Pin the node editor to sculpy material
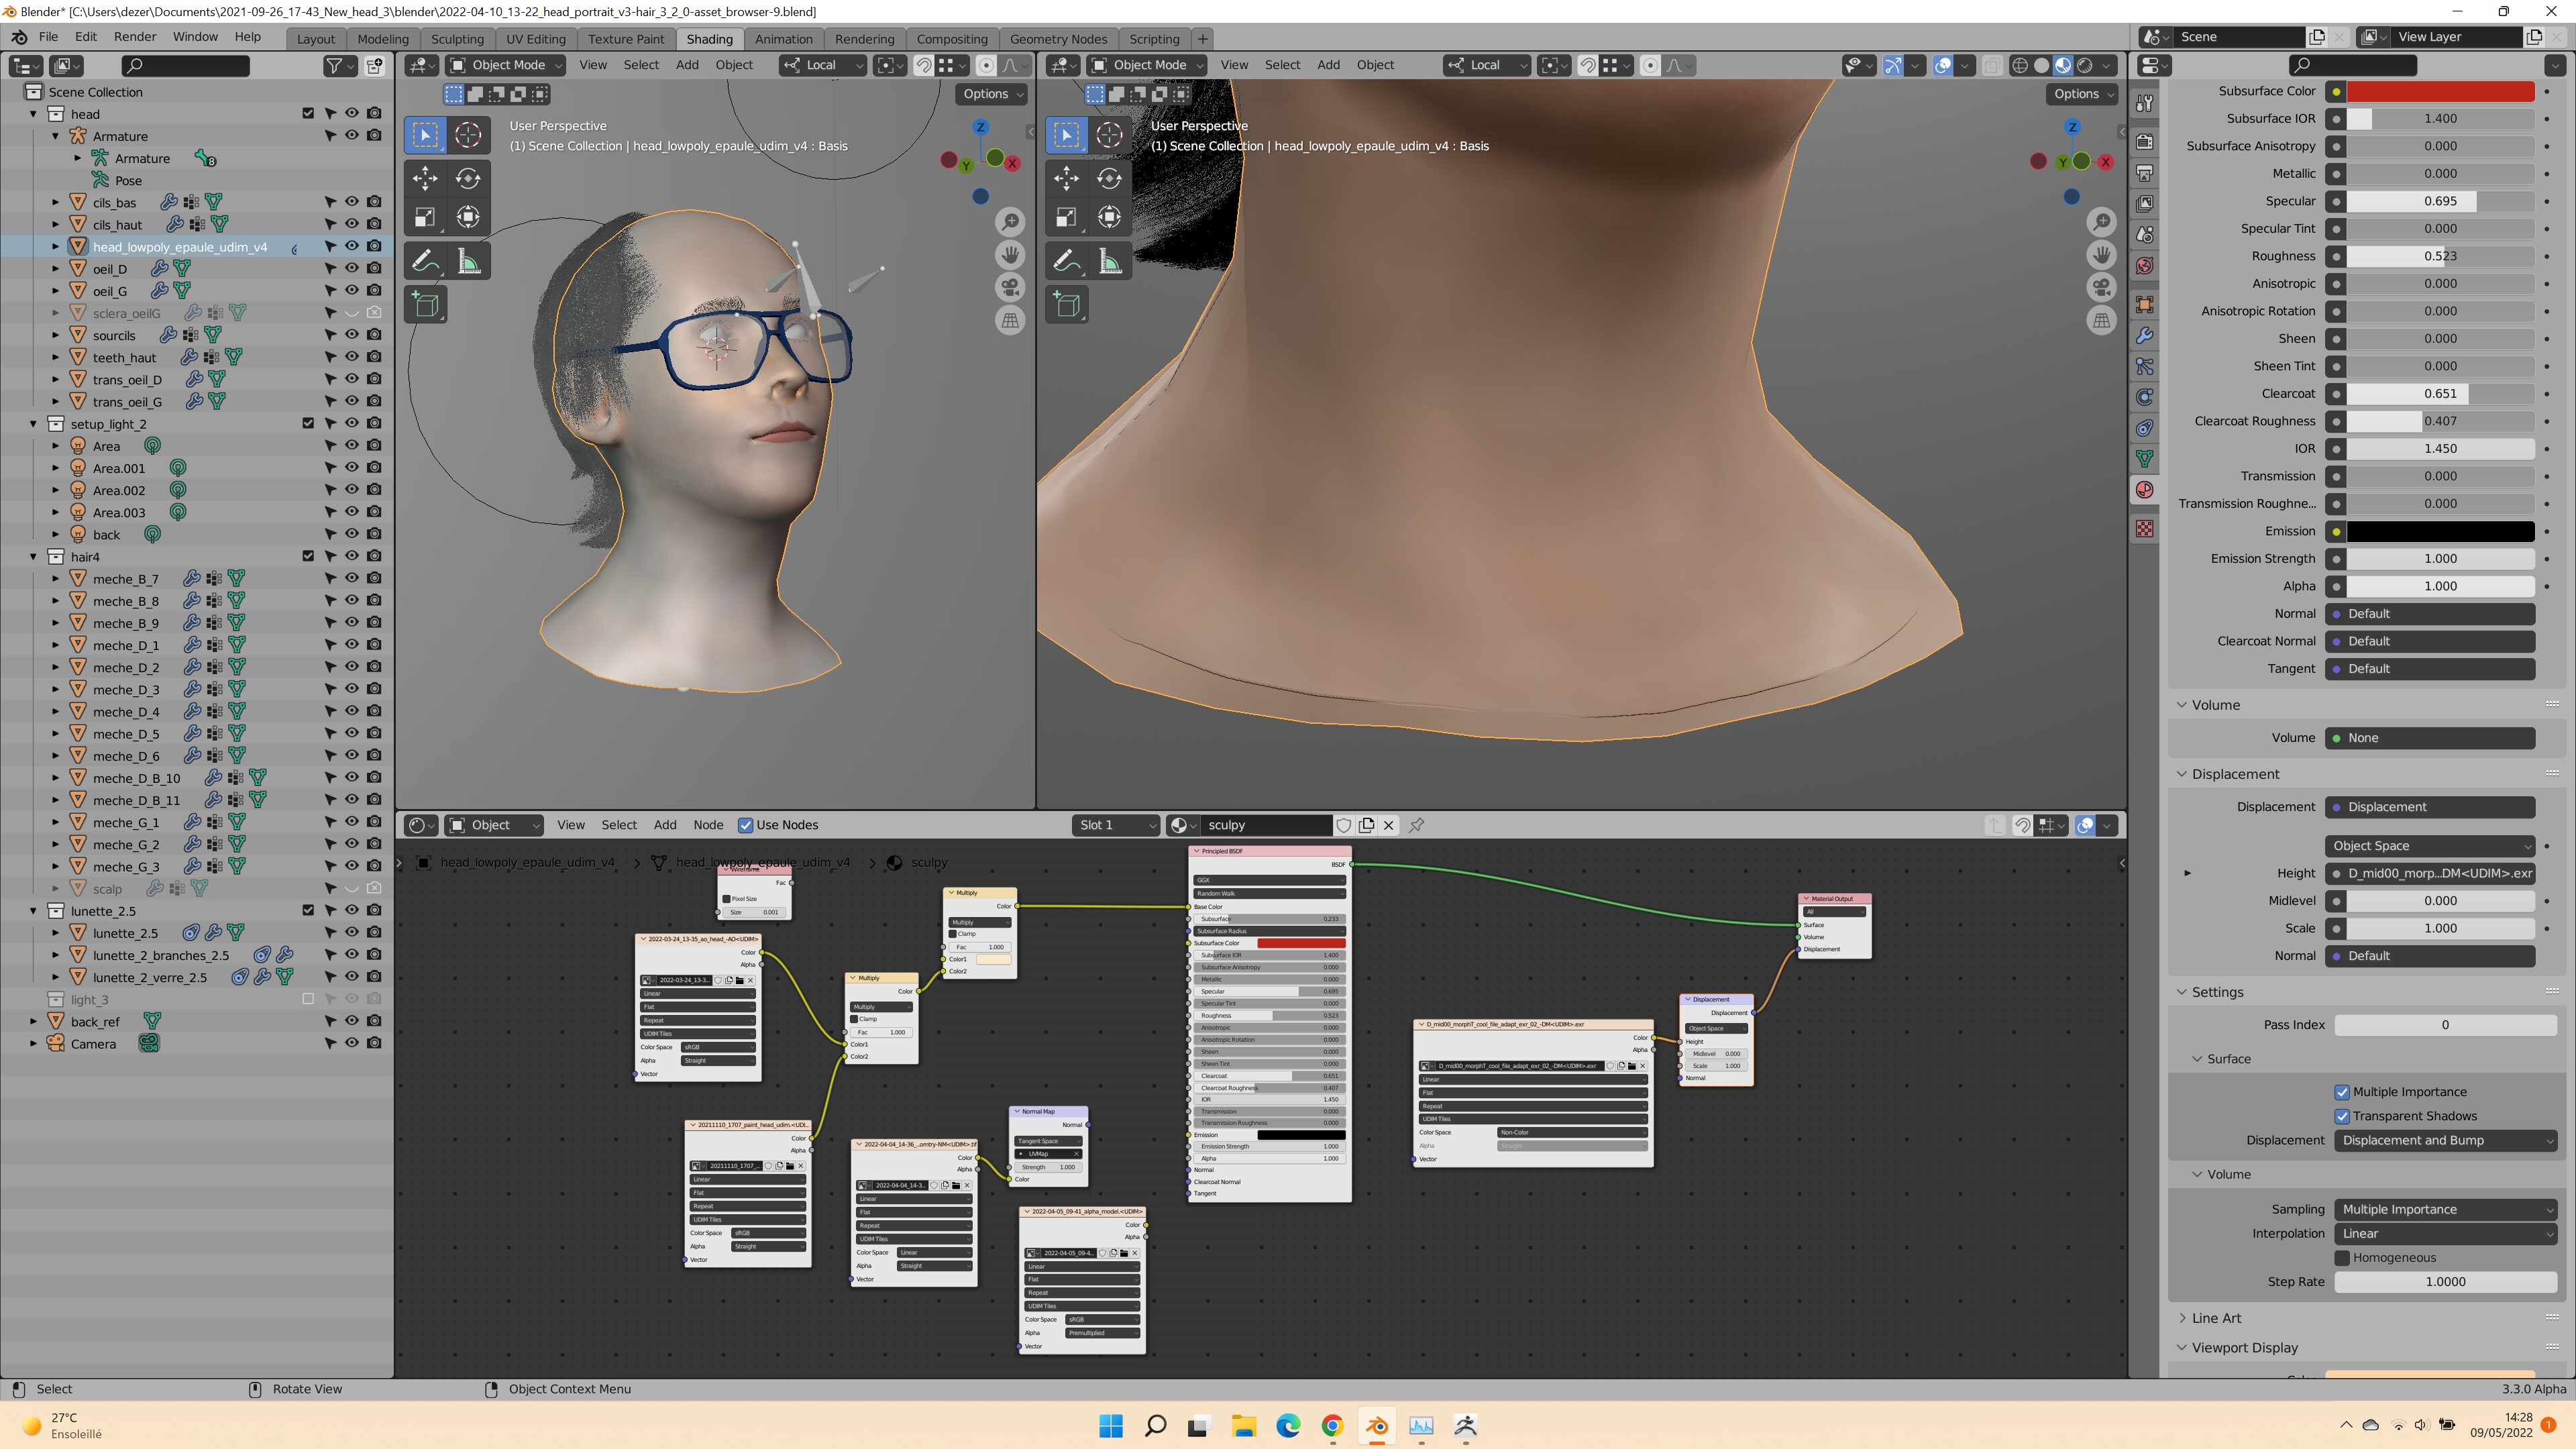The height and width of the screenshot is (1449, 2576). (1416, 825)
